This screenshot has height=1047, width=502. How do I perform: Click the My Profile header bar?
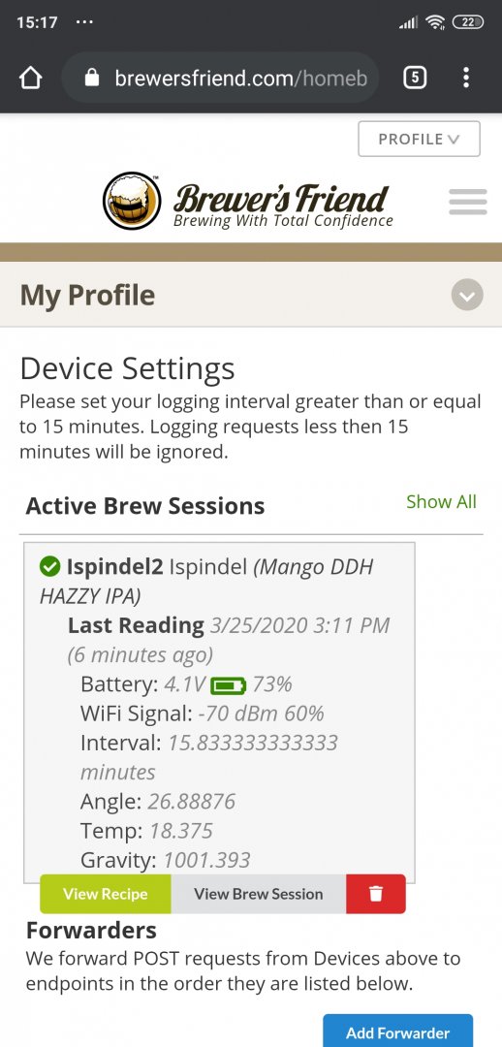(251, 295)
